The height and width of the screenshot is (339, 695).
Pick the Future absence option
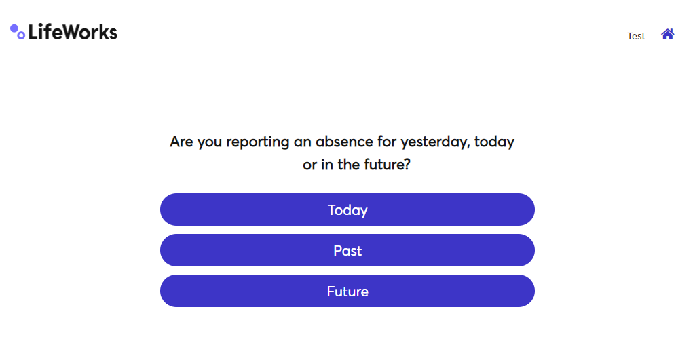pyautogui.click(x=347, y=291)
